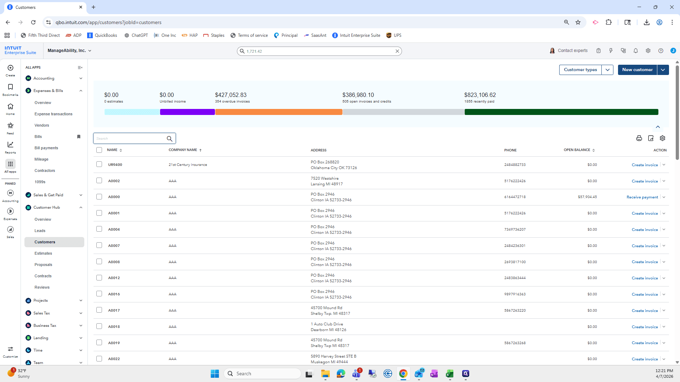Open the export list icon
Viewport: 680px width, 382px height.
click(x=651, y=138)
